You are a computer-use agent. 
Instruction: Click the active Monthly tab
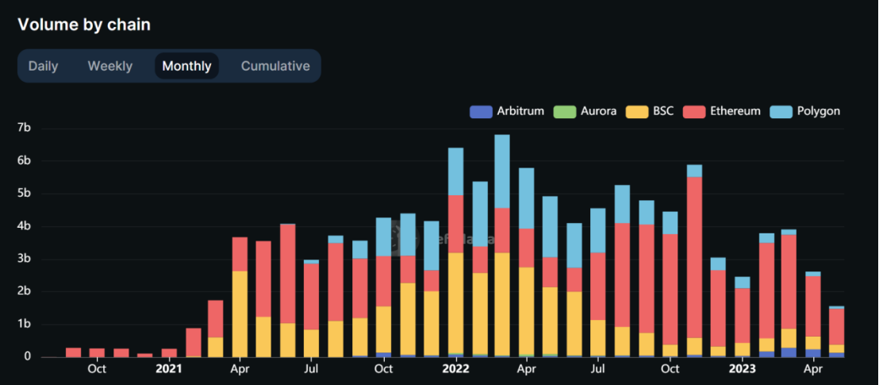tap(186, 66)
